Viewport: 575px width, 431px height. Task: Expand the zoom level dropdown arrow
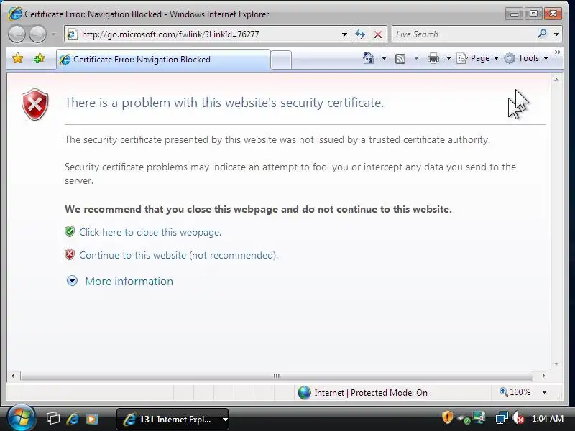point(545,392)
